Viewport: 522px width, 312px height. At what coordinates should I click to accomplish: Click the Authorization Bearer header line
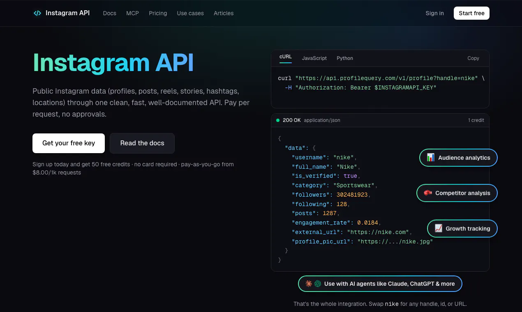tap(360, 87)
